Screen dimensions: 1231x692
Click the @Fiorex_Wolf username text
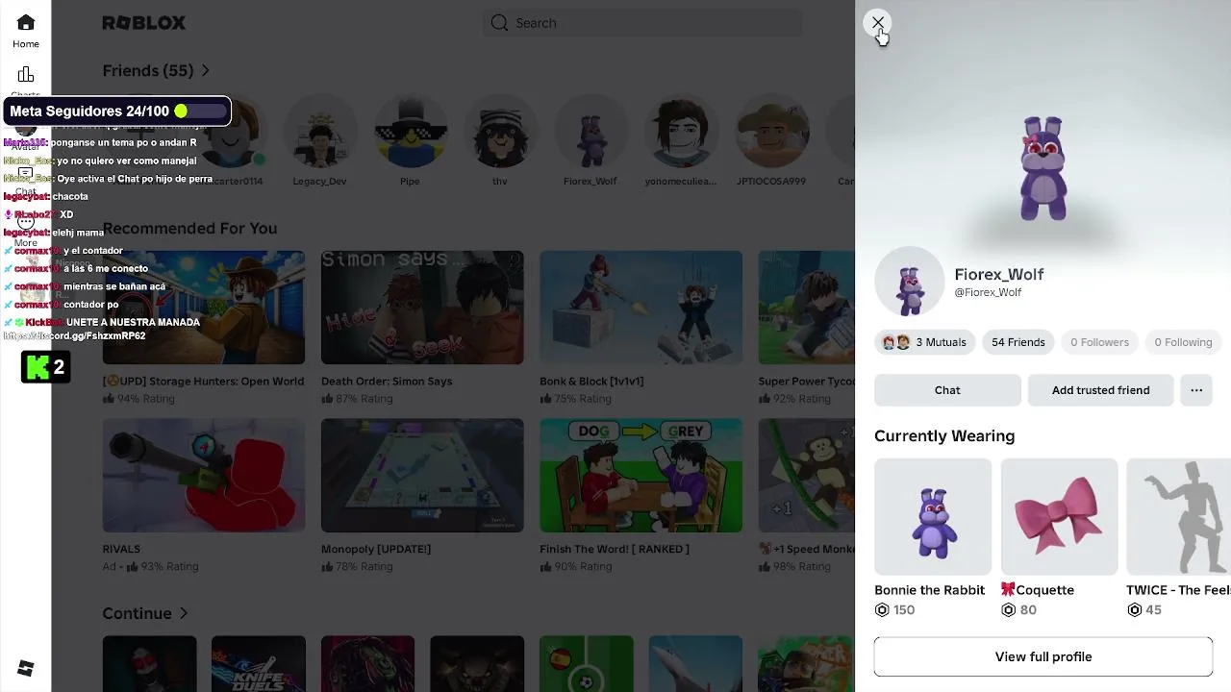[x=988, y=292]
